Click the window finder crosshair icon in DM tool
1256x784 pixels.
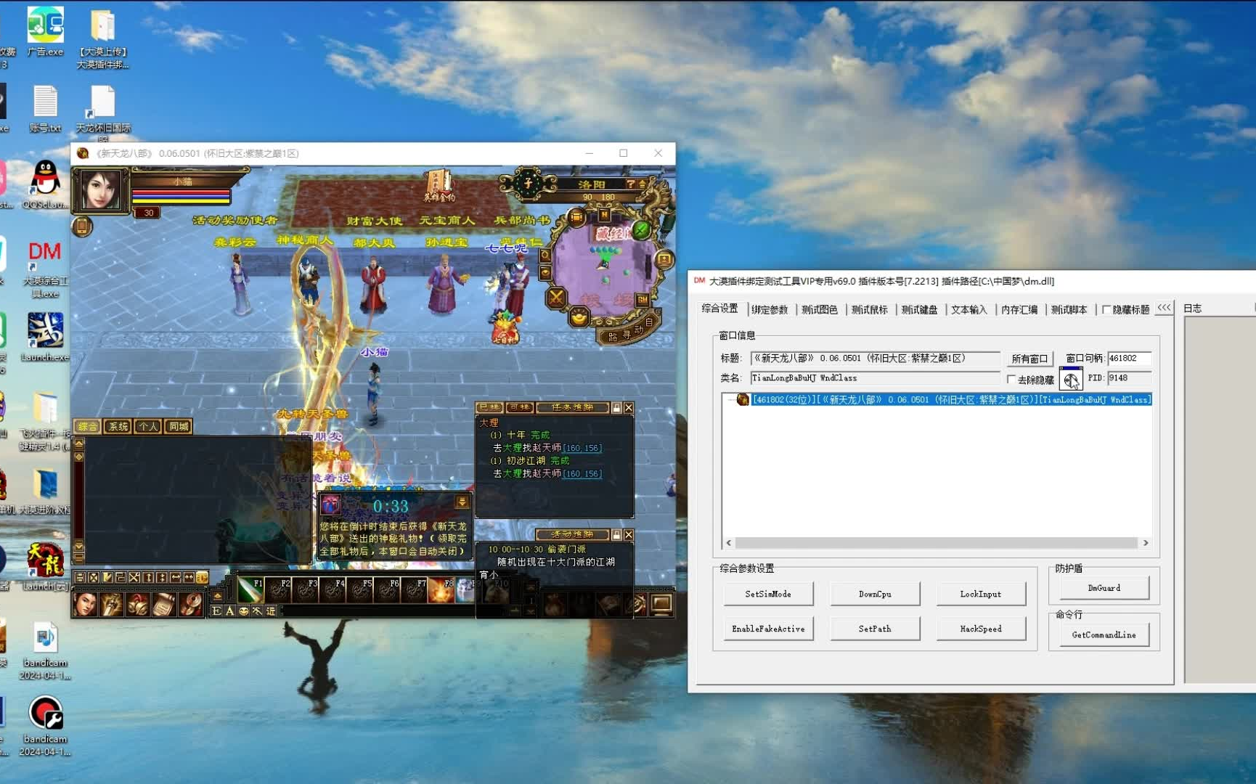click(x=1071, y=379)
